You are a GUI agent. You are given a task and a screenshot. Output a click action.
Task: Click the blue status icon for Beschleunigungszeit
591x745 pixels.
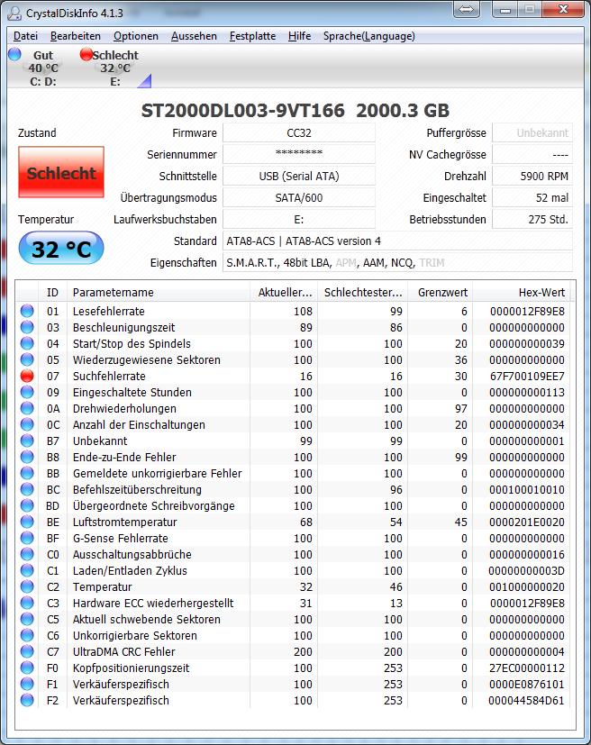(27, 327)
